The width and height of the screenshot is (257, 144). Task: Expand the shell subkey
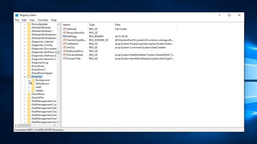click(29, 87)
